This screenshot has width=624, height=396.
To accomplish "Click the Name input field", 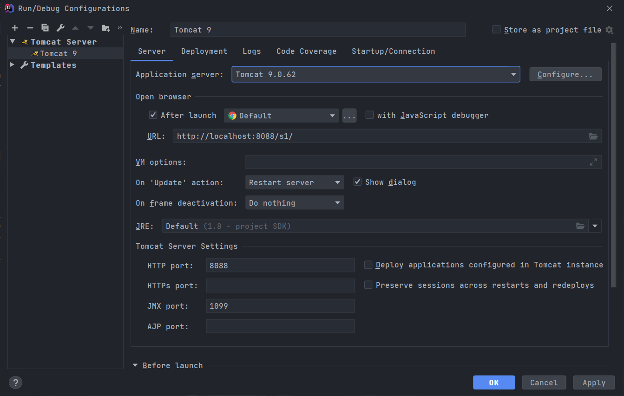I will click(318, 30).
